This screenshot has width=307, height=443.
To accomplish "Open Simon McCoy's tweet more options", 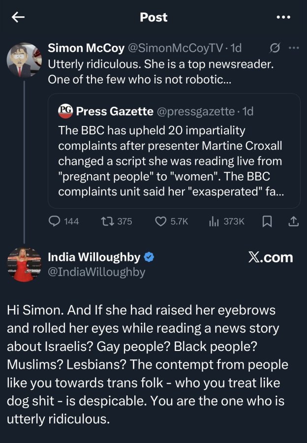I will pos(294,48).
